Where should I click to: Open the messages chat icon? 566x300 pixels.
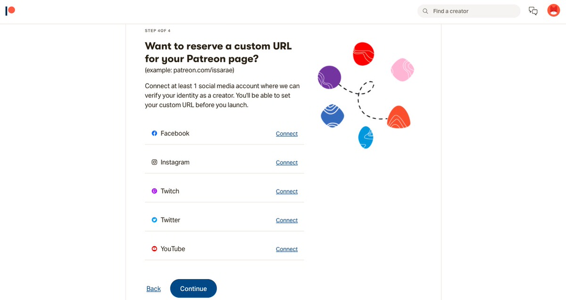pyautogui.click(x=533, y=11)
